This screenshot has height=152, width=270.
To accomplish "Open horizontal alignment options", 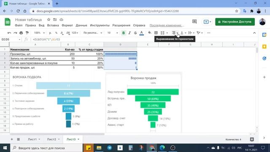I will (x=175, y=33).
